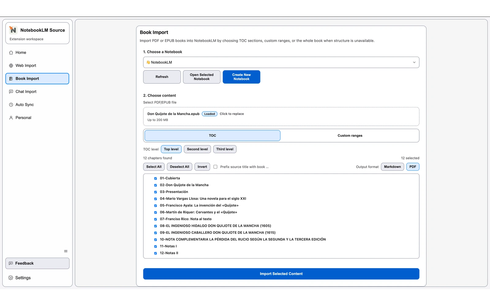Screen dimensions: 490x306
Task: Click the loaded EPUB file dropzone to replace
Action: pyautogui.click(x=281, y=117)
